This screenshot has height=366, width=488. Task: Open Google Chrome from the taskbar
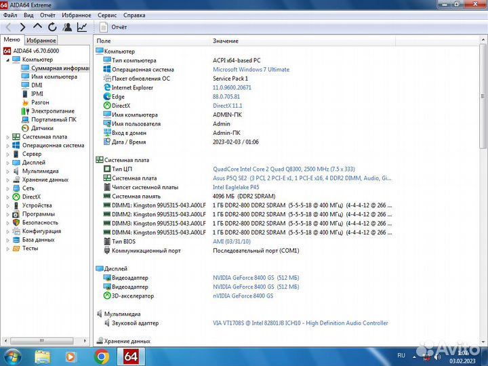(101, 357)
